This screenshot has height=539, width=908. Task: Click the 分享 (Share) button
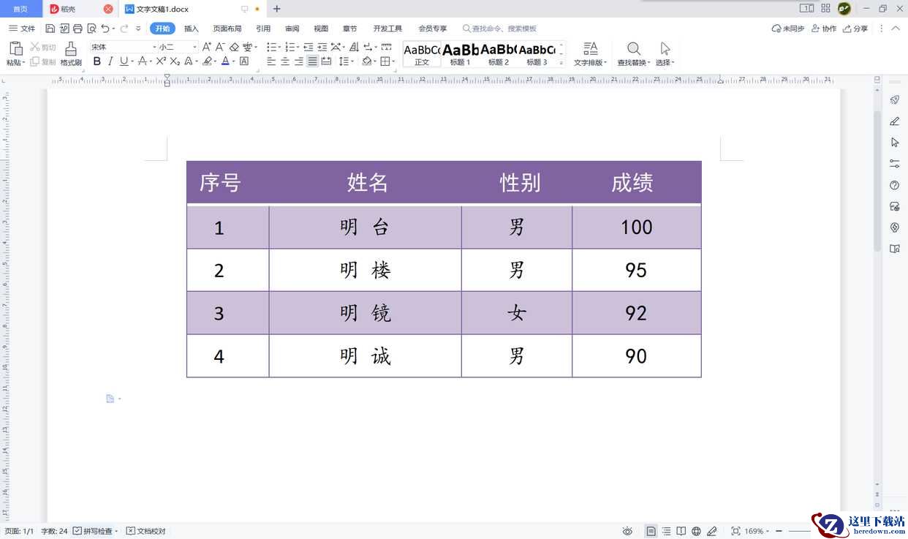point(855,29)
